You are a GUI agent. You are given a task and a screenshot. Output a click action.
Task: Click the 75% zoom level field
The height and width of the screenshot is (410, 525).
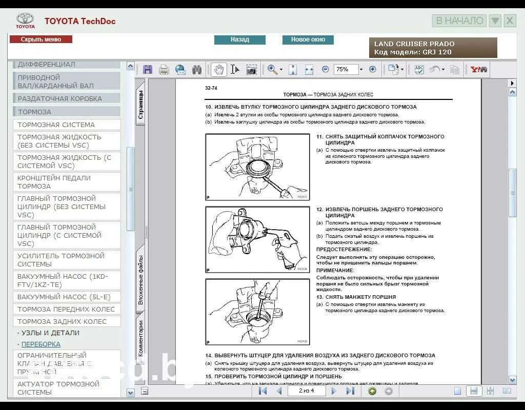click(346, 69)
